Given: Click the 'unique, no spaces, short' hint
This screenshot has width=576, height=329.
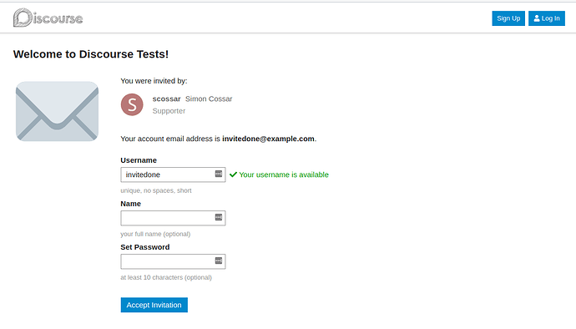Looking at the screenshot, I should (x=156, y=190).
